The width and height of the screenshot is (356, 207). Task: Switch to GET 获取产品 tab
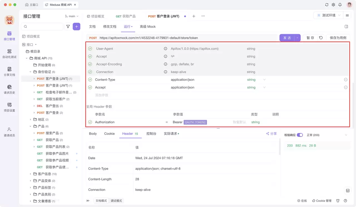(126, 16)
